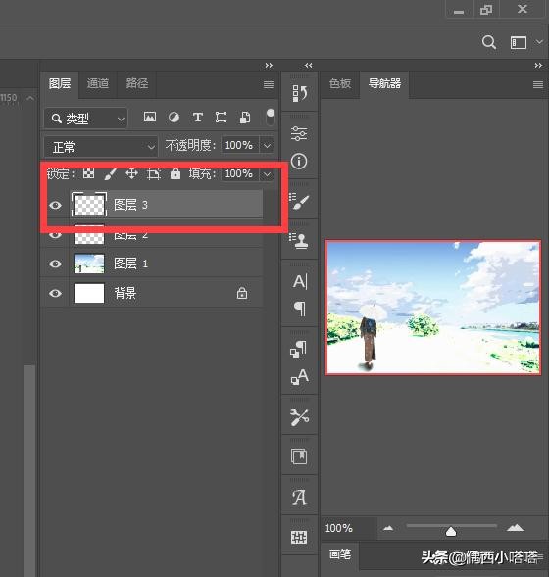Open the Paragraph Styles panel icon

click(299, 349)
